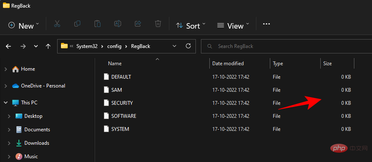
Task: Expand the Downloads tree node
Action: [x=9, y=143]
